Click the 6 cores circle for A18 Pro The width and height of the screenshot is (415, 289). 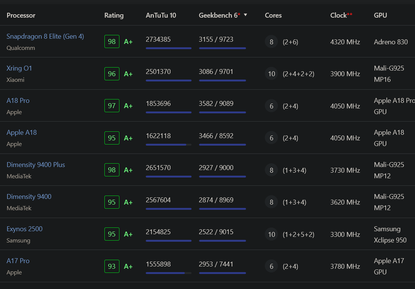pos(271,106)
